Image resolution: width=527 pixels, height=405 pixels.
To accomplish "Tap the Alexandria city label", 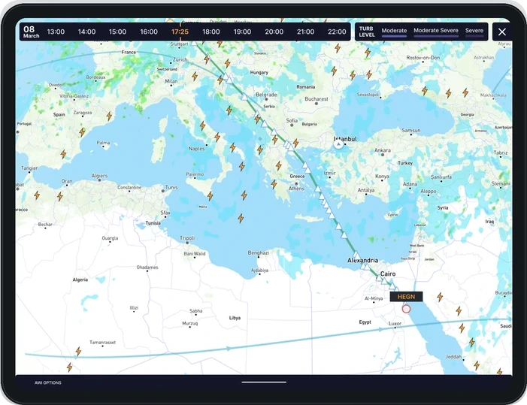I will 362,260.
